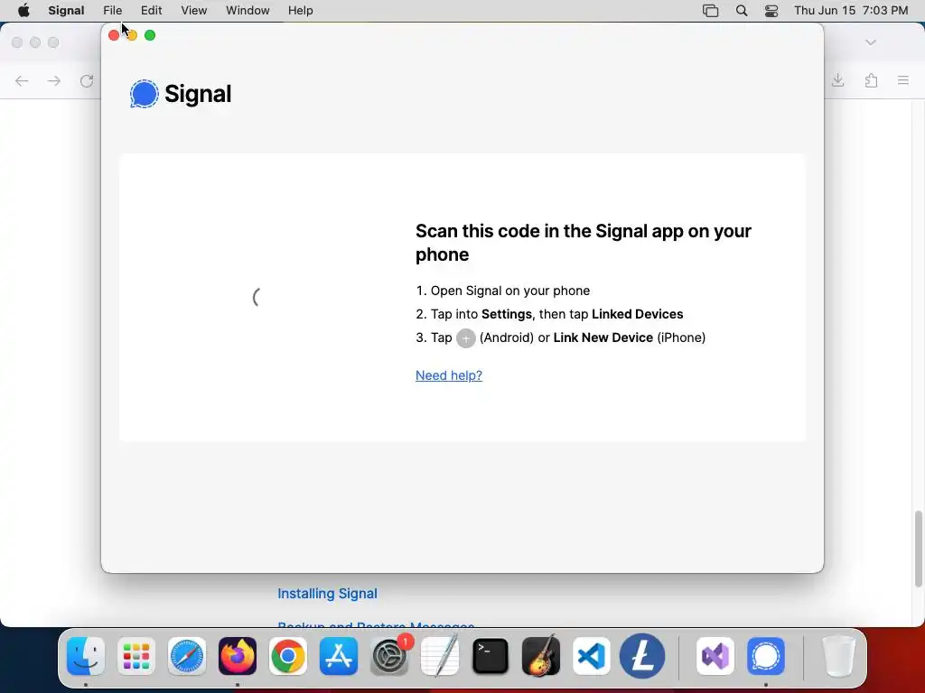Open System Settings from the Dock

click(389, 656)
